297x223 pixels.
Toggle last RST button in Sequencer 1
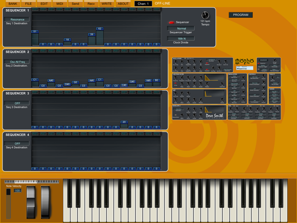pos(157,9)
